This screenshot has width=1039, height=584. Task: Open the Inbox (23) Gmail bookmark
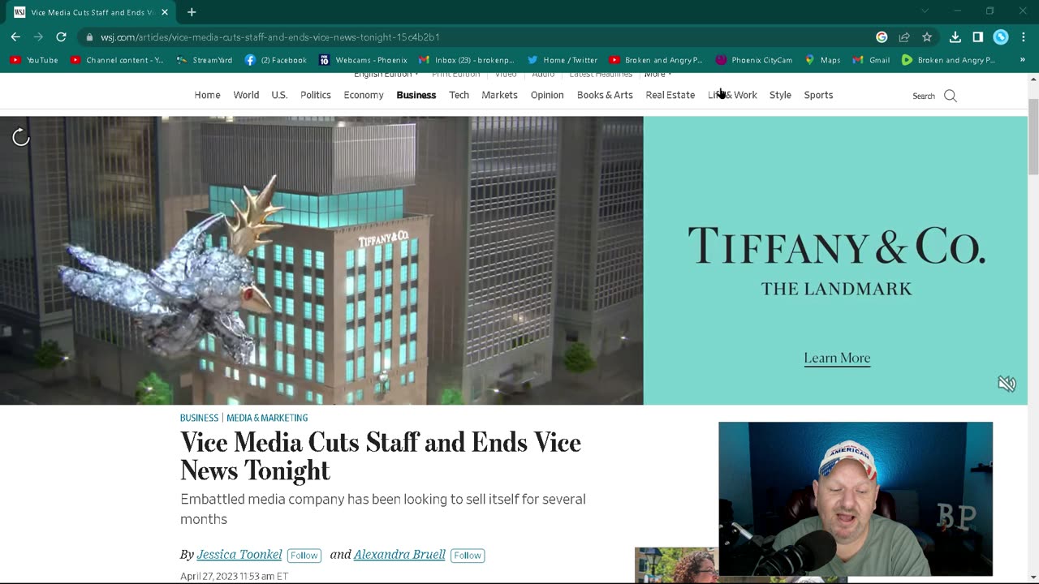click(467, 60)
